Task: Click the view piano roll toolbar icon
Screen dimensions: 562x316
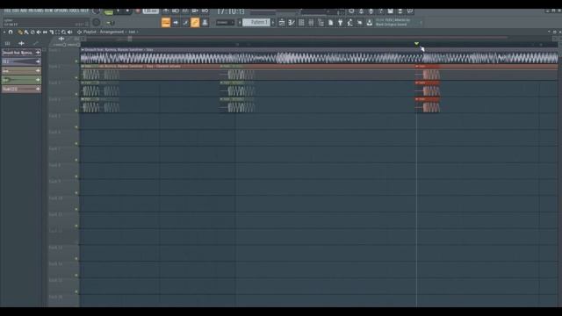Action: [292, 23]
